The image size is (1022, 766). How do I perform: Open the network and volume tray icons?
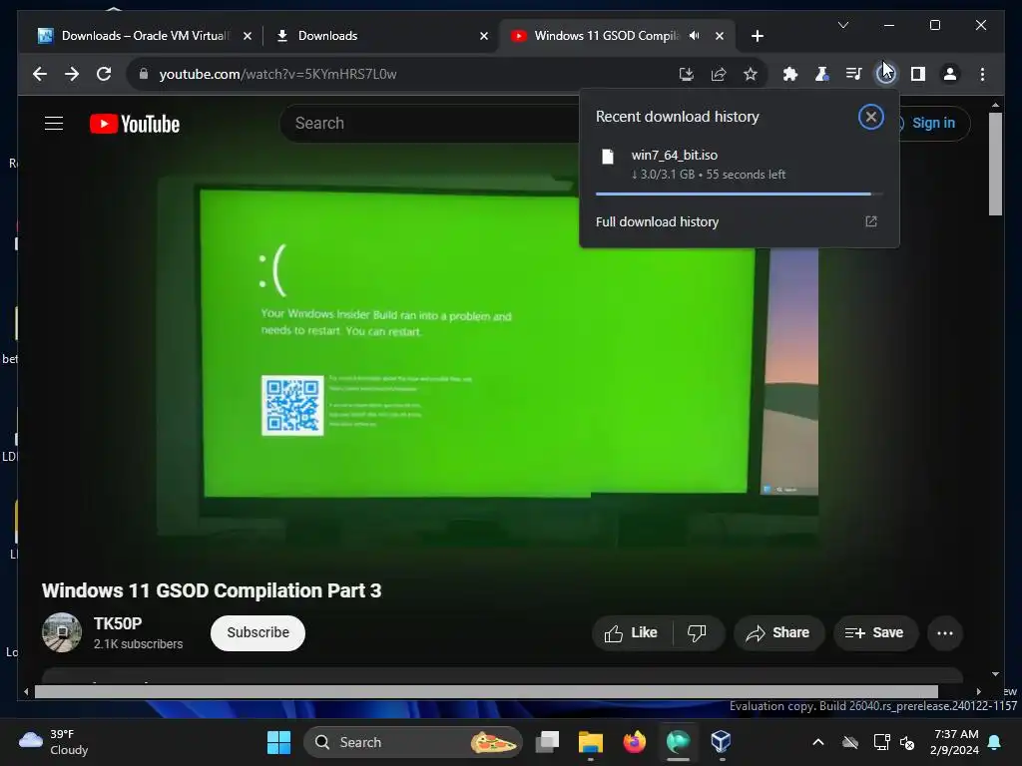894,742
